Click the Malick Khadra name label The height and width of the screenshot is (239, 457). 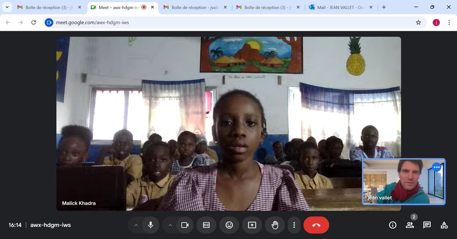point(79,203)
